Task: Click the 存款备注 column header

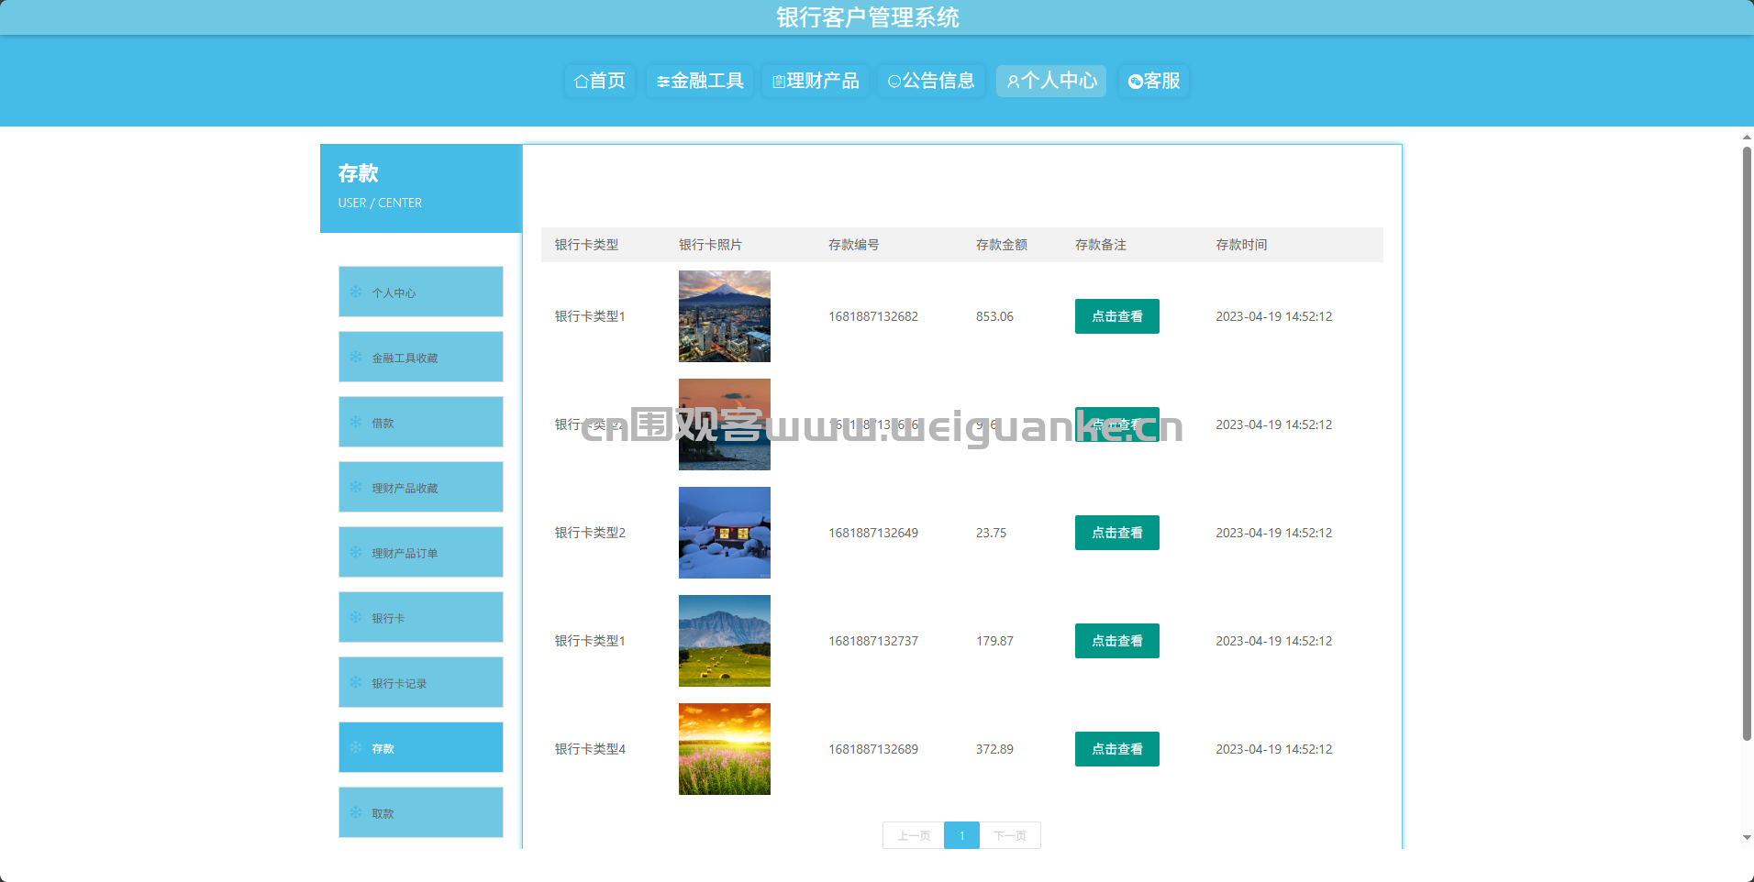Action: pyautogui.click(x=1101, y=245)
